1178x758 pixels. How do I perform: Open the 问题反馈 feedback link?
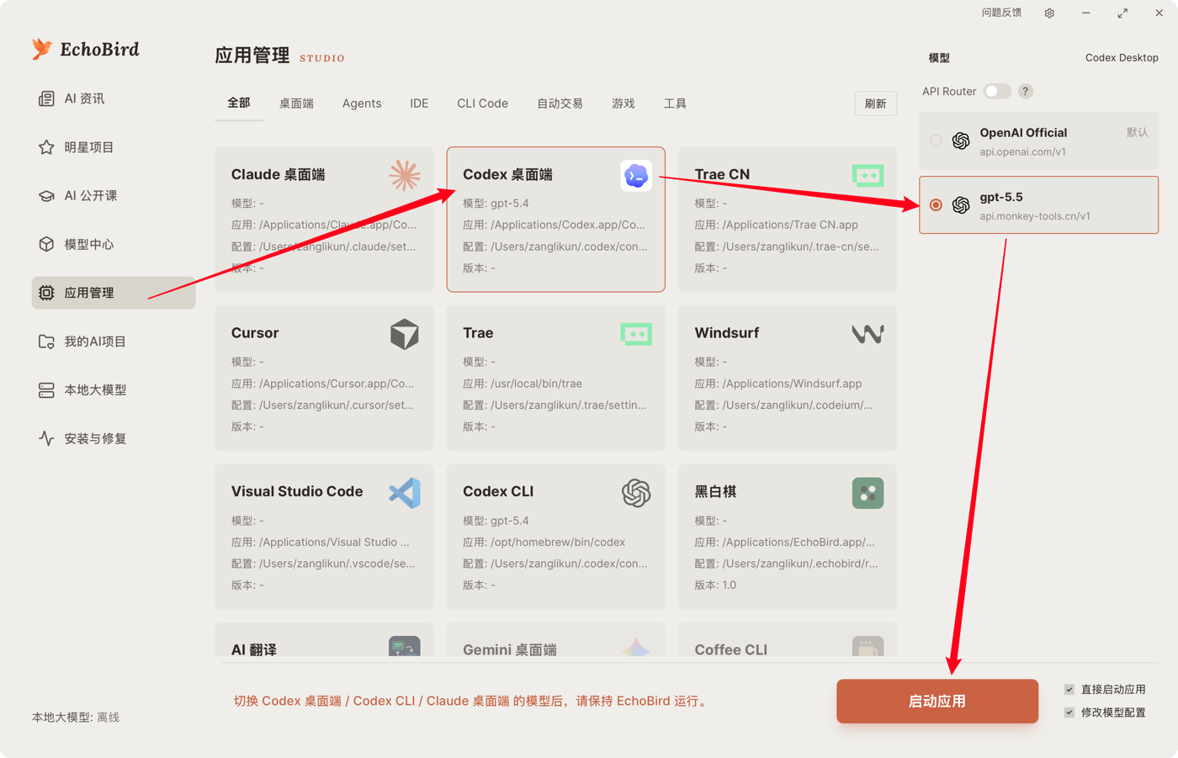[1001, 13]
